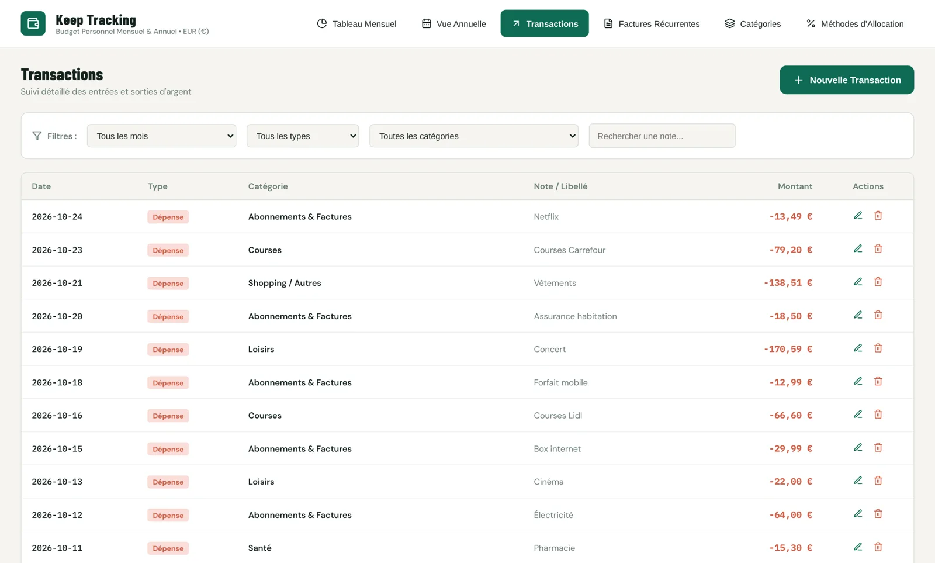Delete the Assurance habitation transaction
The height and width of the screenshot is (563, 935).
click(x=878, y=315)
